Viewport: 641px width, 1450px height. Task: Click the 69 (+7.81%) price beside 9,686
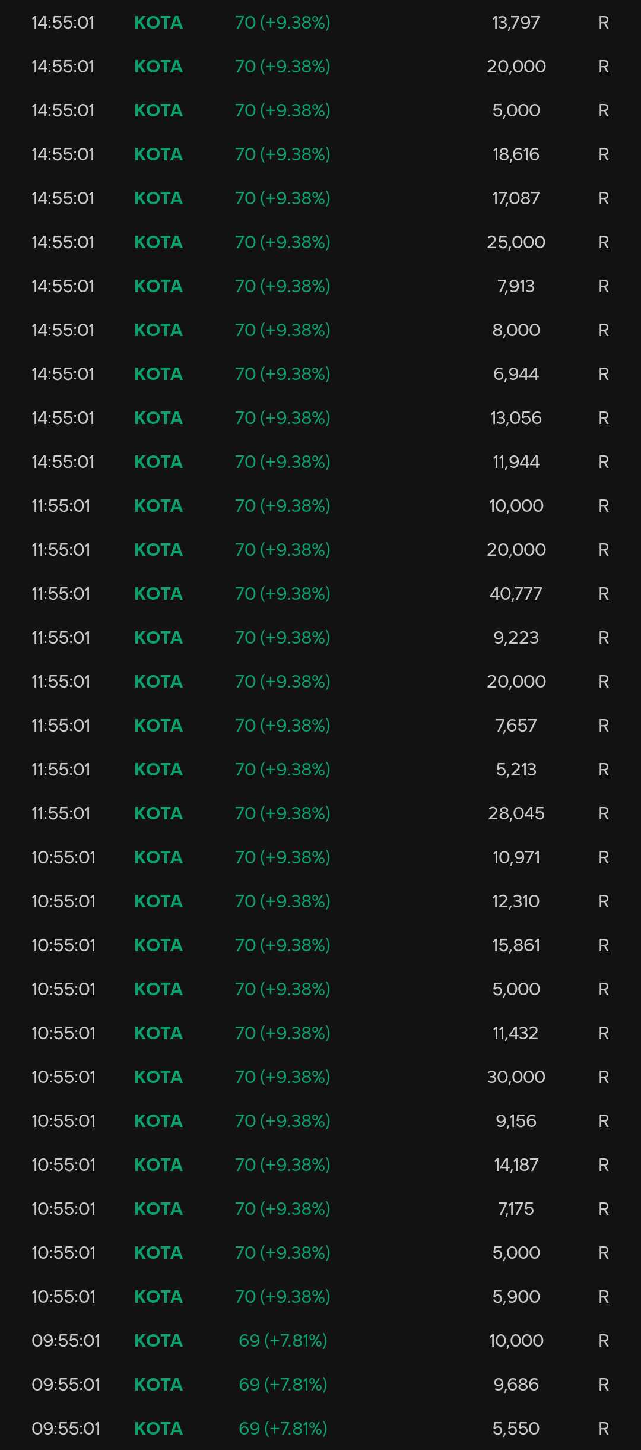tap(283, 1385)
